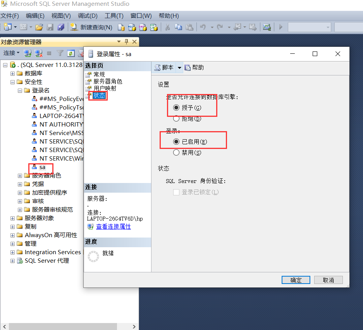Open the 编辑(E) menu
This screenshot has height=330, width=363.
pos(35,16)
